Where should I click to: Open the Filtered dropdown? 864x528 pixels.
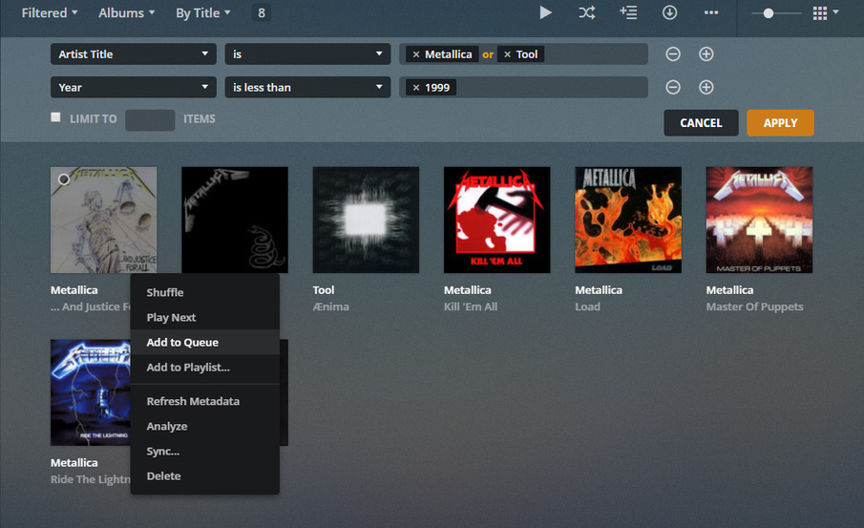pyautogui.click(x=50, y=12)
